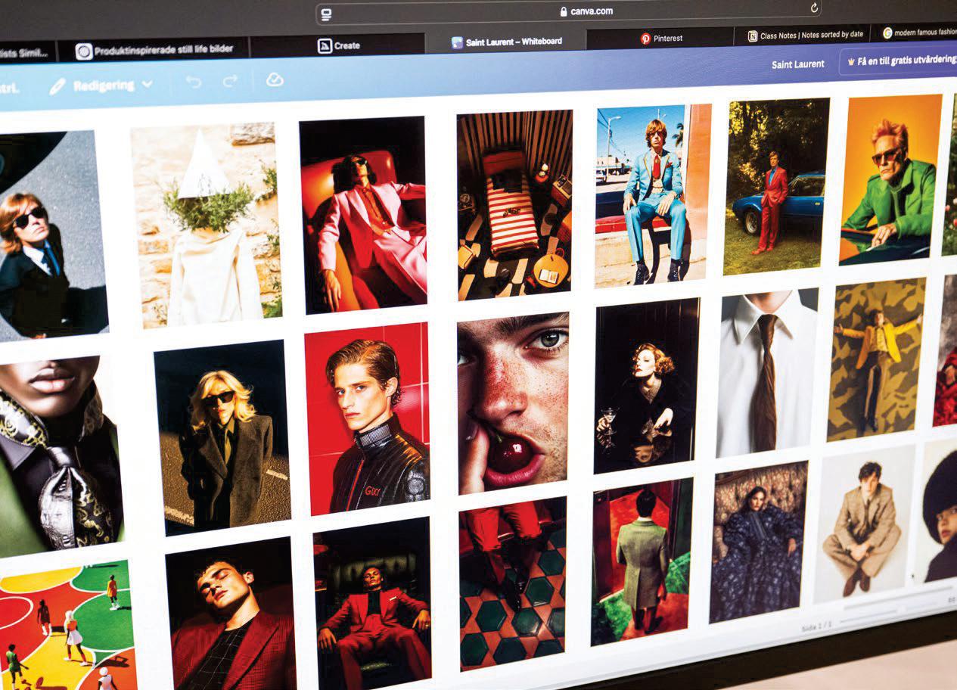
Task: Select the yellow jacket man on camouflage image
Action: coord(876,359)
